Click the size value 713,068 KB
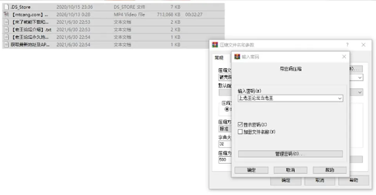The height and width of the screenshot is (195, 376). tap(168, 14)
